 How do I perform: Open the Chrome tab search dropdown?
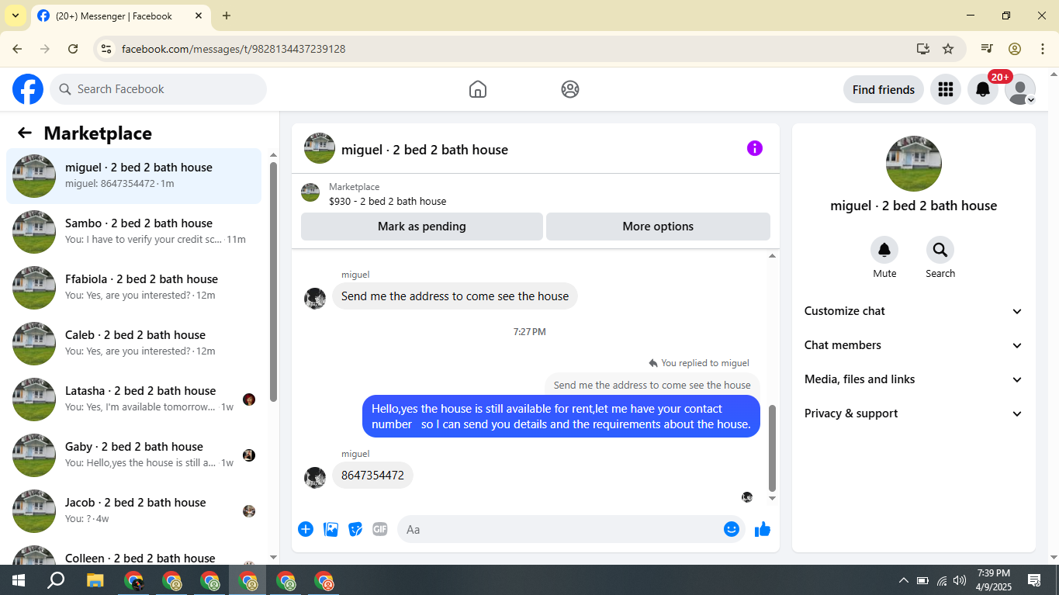(15, 16)
